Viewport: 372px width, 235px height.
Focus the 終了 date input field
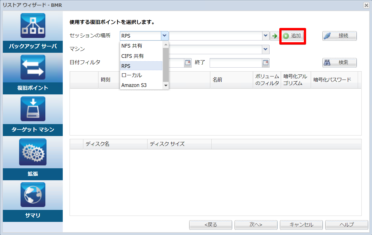click(x=236, y=63)
